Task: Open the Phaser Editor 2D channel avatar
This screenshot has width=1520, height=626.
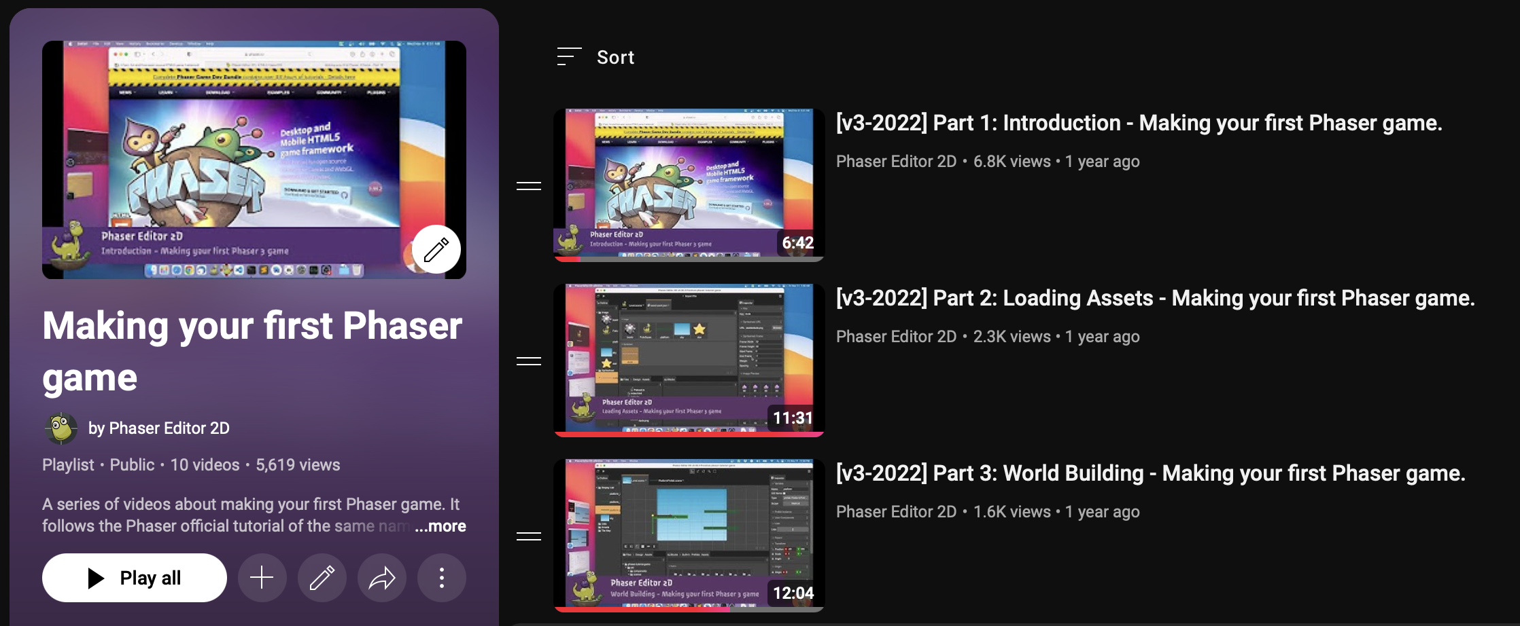Action: (x=61, y=428)
